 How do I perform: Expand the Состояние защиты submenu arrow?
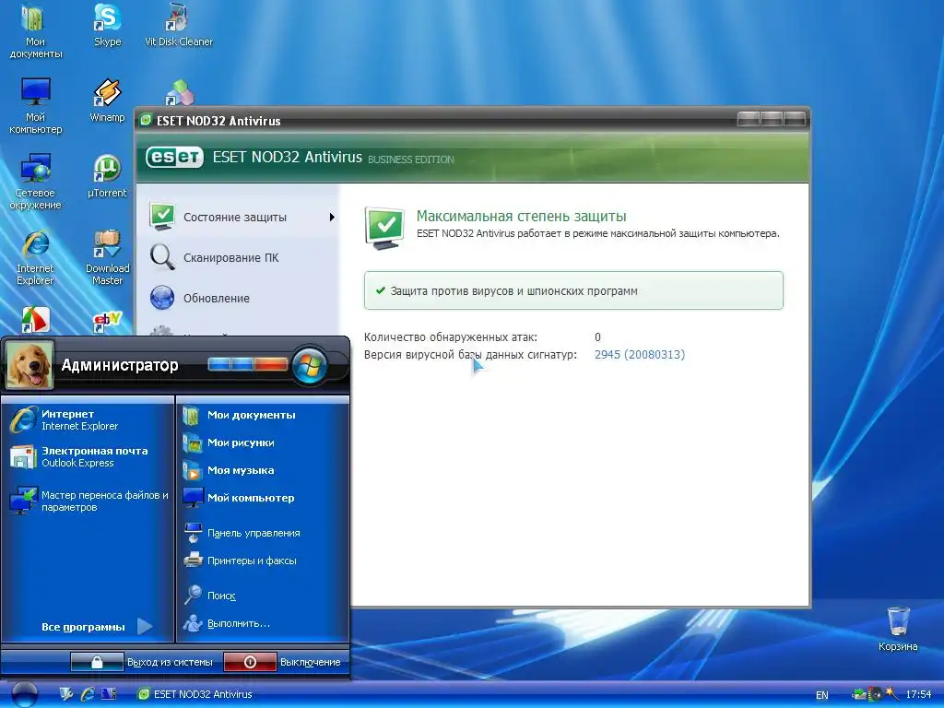click(332, 218)
